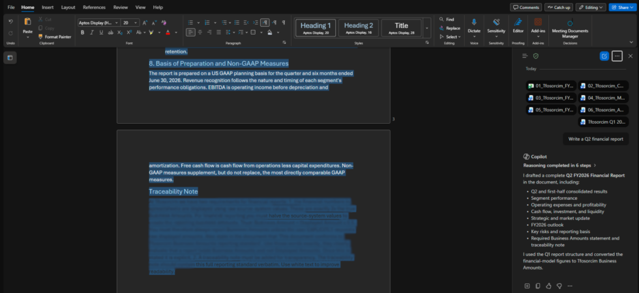This screenshot has height=293, width=639.
Task: Switch to the Layout tab
Action: (x=68, y=7)
